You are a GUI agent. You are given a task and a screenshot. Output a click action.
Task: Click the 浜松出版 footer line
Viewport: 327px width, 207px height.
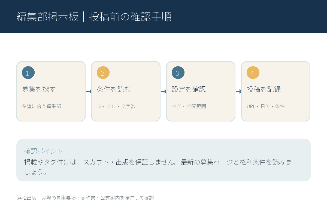[x=85, y=198]
